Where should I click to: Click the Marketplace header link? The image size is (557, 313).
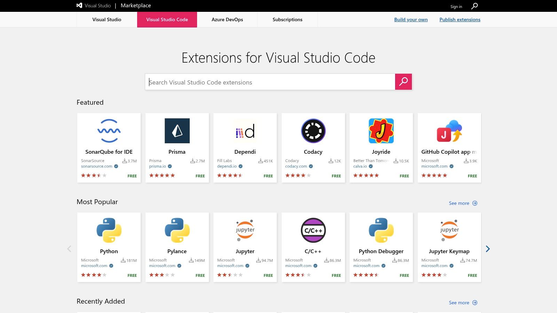136,6
